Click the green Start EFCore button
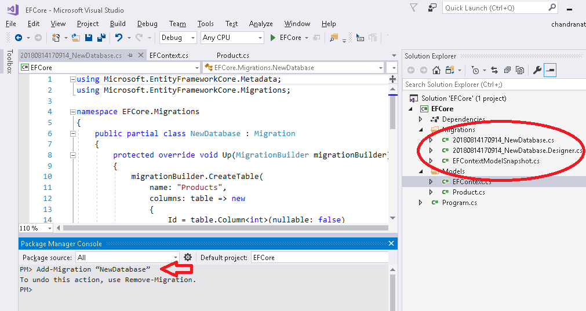Image resolution: width=586 pixels, height=311 pixels. (x=286, y=37)
